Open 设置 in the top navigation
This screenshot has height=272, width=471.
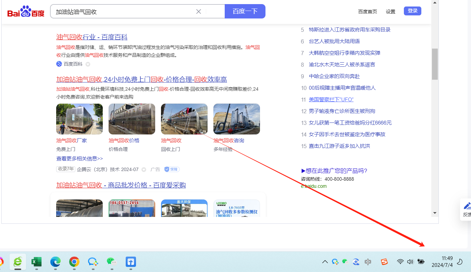tap(391, 12)
